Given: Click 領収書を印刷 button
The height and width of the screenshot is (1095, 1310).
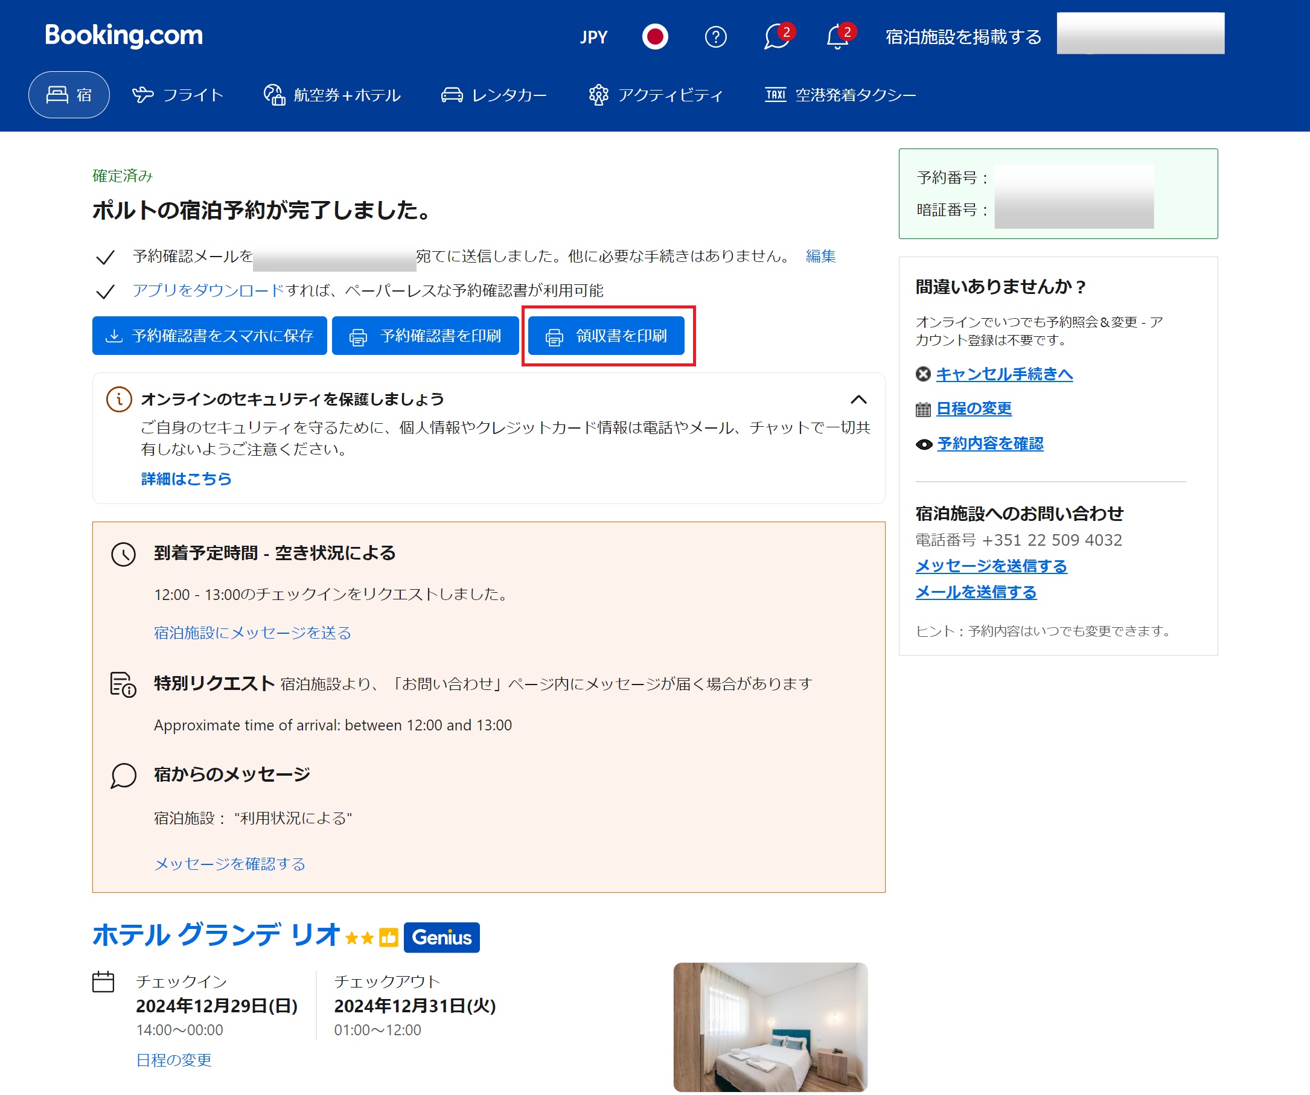Looking at the screenshot, I should click(606, 336).
